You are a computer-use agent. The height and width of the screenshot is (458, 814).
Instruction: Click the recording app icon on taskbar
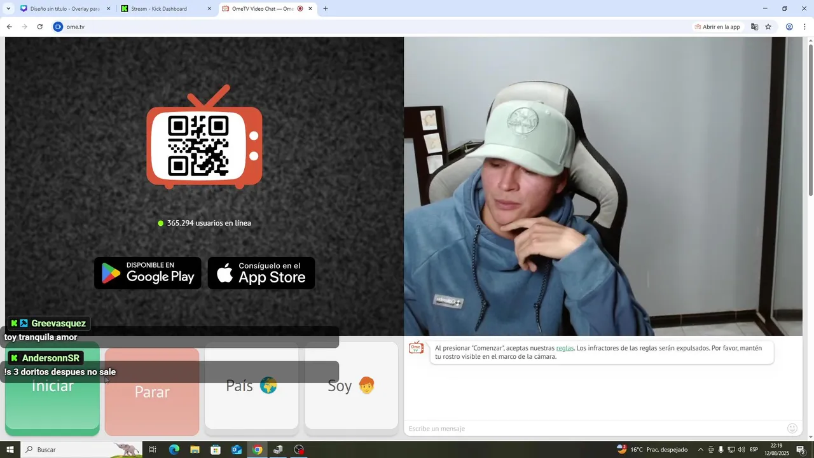click(x=299, y=450)
